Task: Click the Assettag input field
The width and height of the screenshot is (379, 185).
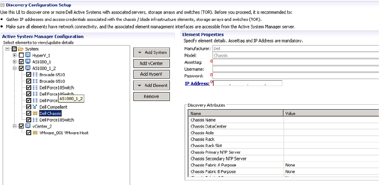Action: click(295, 62)
